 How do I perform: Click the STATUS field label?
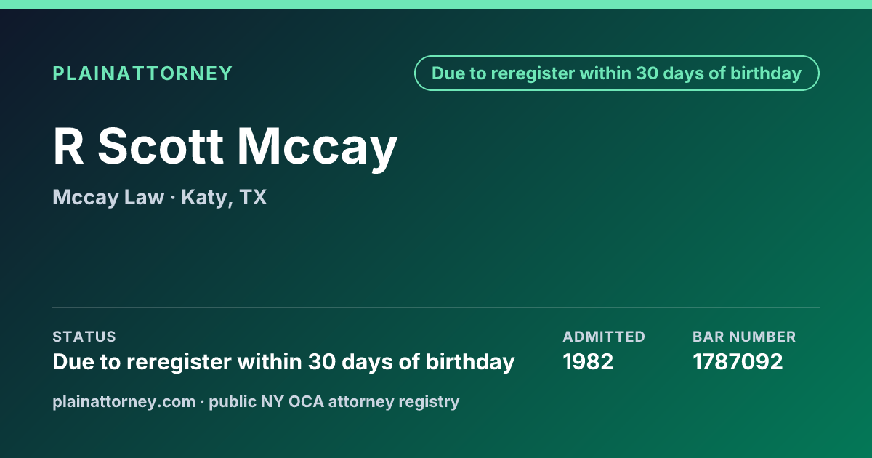click(84, 337)
